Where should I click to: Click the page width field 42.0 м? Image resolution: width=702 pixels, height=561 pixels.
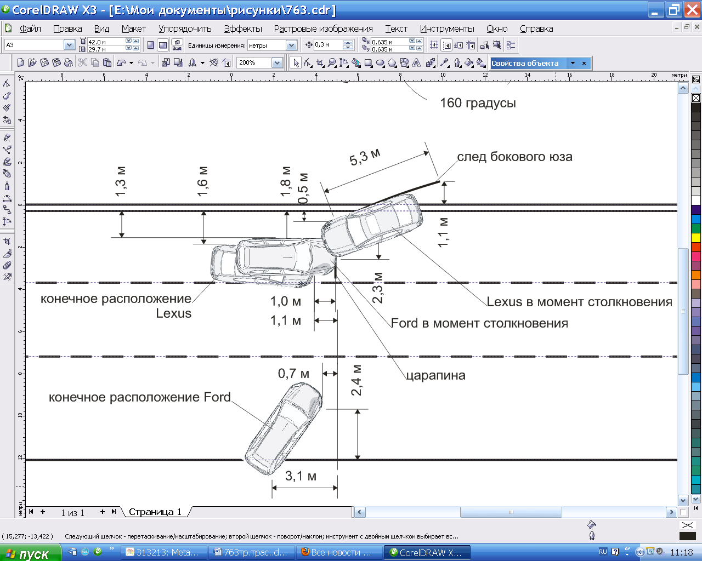point(106,42)
